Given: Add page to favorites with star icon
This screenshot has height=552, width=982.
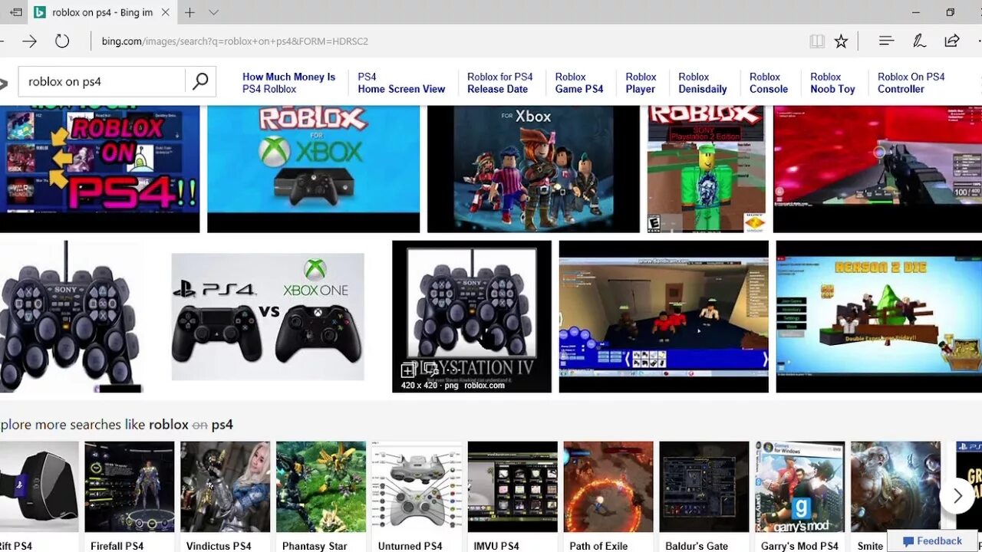Looking at the screenshot, I should 842,41.
